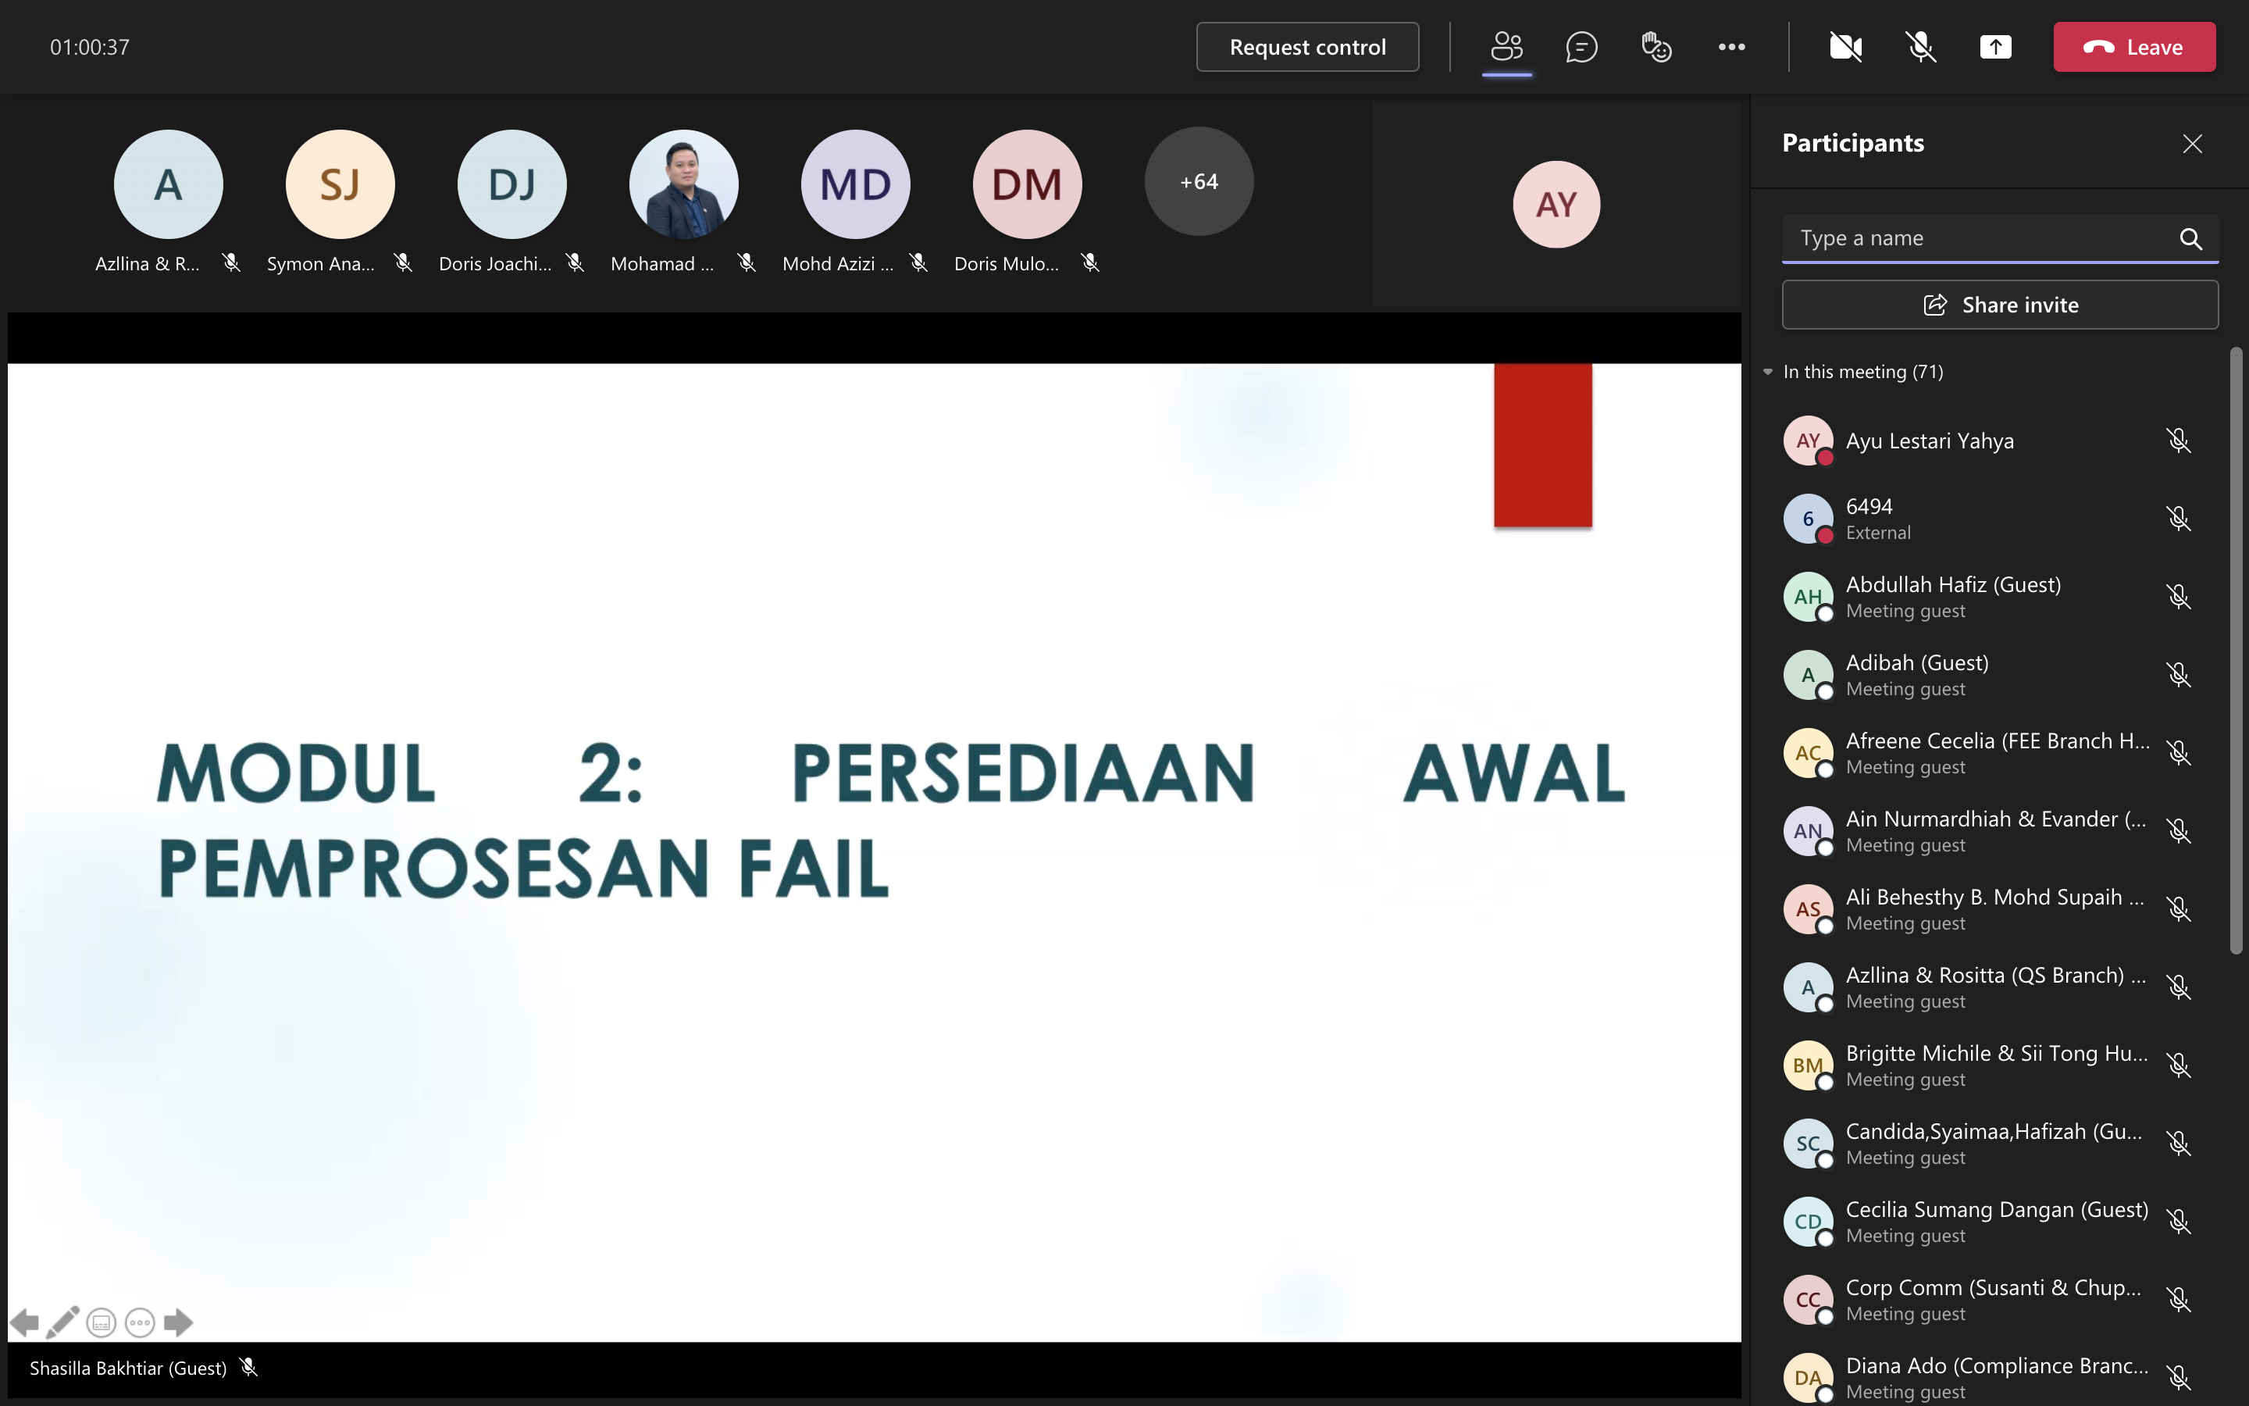Image resolution: width=2249 pixels, height=1406 pixels.
Task: Open the share content tray icon
Action: pyautogui.click(x=1995, y=47)
